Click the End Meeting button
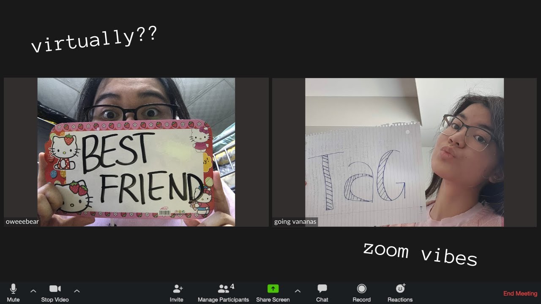541x304 pixels. pos(520,293)
